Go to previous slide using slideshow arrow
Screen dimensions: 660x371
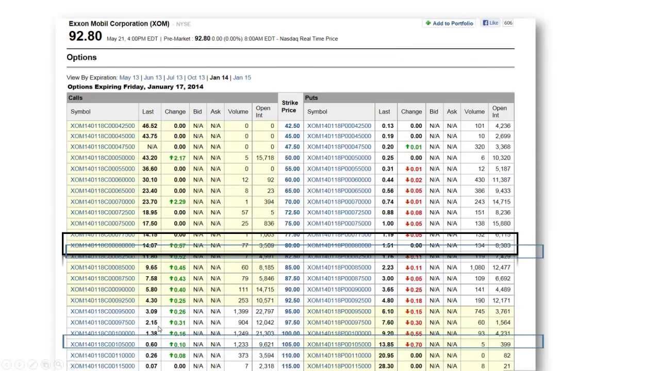pyautogui.click(x=6, y=364)
